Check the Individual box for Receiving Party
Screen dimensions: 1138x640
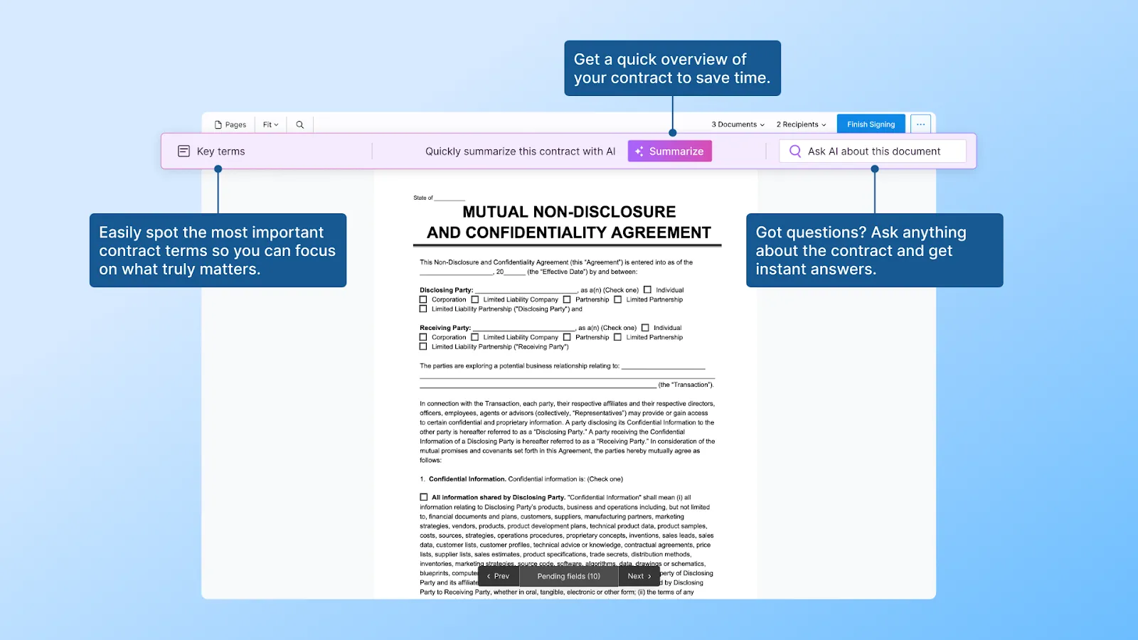645,328
